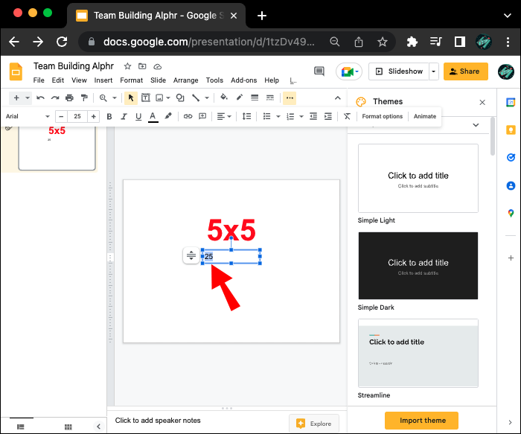
Task: Click the Line spacing icon
Action: 246,116
